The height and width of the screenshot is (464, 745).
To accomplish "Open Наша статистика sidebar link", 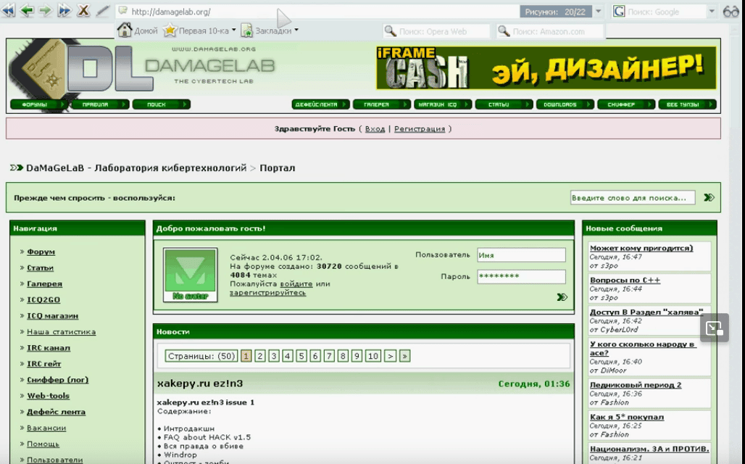I will pos(62,332).
